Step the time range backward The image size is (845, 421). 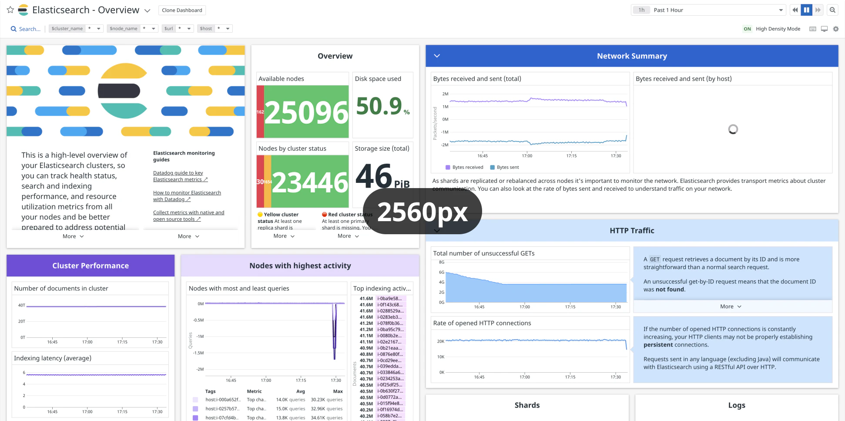tap(795, 10)
